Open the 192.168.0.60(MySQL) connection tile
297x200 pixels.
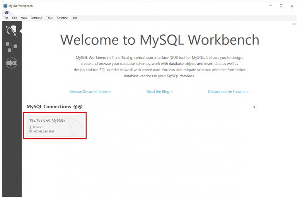point(54,126)
